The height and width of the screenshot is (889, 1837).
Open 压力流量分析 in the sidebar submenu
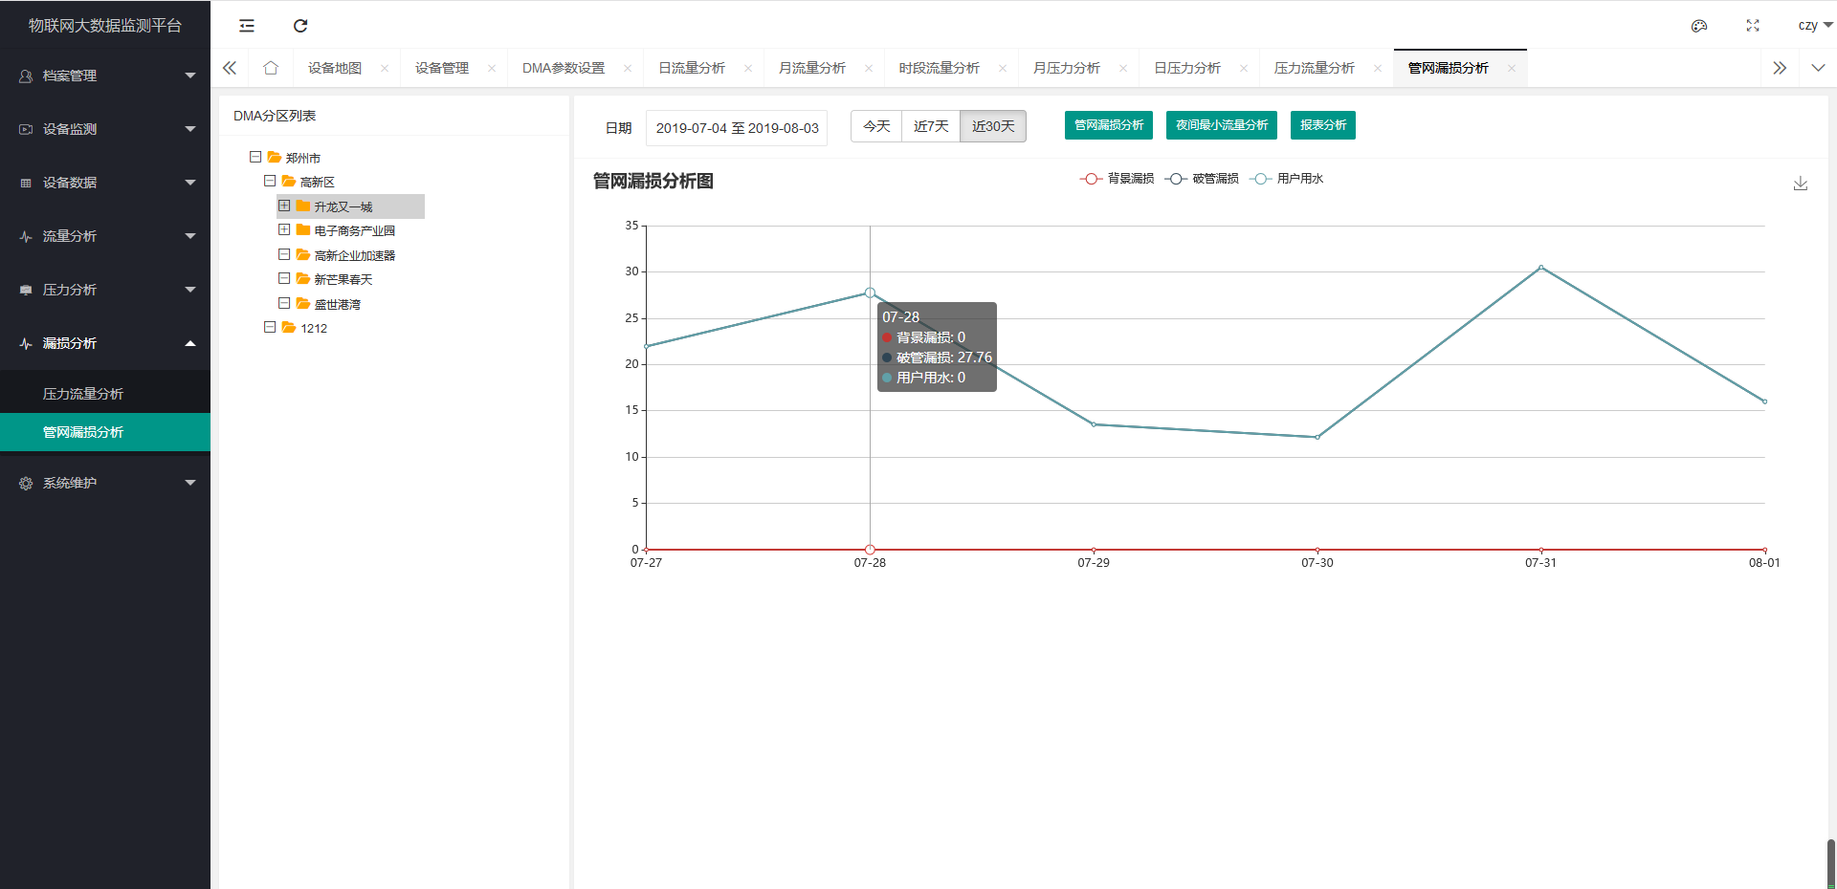pyautogui.click(x=83, y=394)
